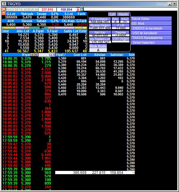Click the USD Değeri label
This screenshot has height=192, width=179.
pyautogui.click(x=121, y=39)
